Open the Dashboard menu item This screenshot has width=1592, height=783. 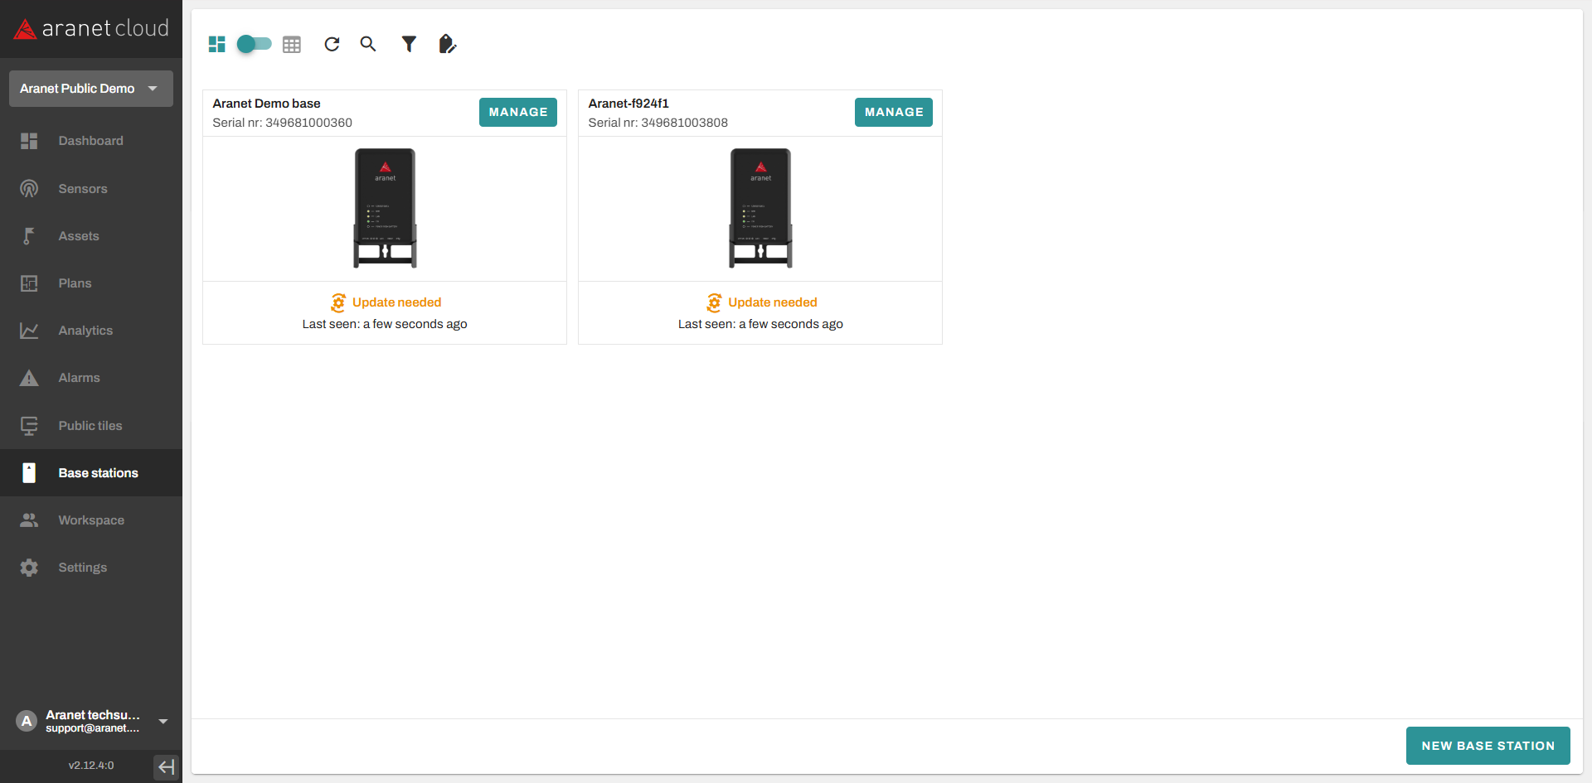[x=90, y=141]
